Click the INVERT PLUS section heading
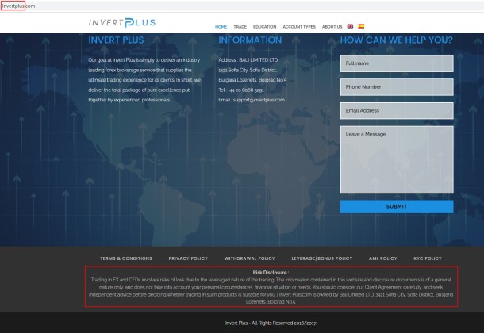Viewport: 484px width, 333px height. [116, 40]
